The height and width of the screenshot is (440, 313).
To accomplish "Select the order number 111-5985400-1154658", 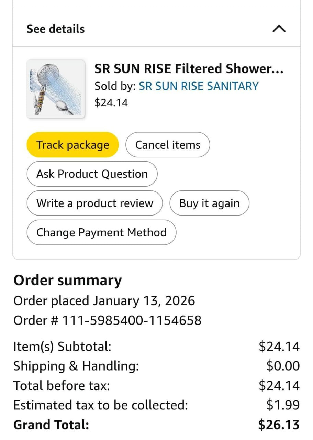I will click(x=131, y=320).
